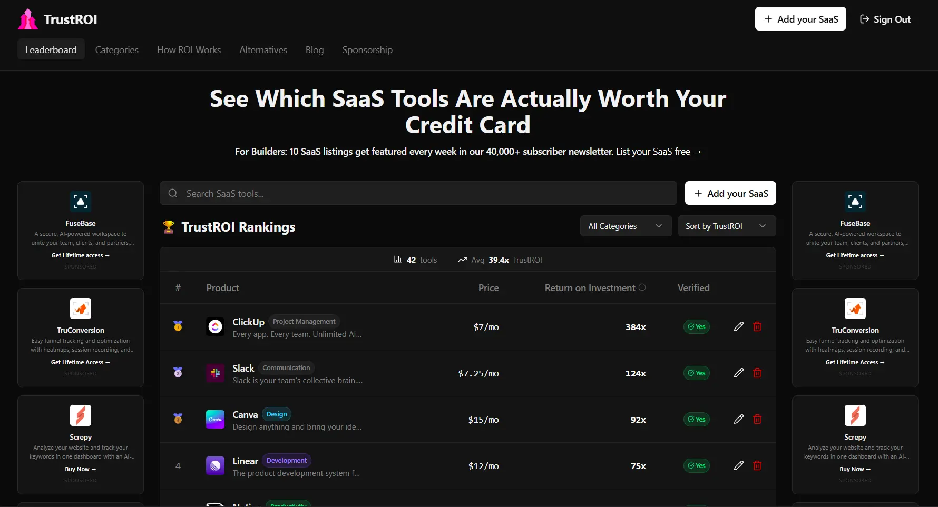
Task: Click the Communication tag on Slack
Action: click(286, 367)
